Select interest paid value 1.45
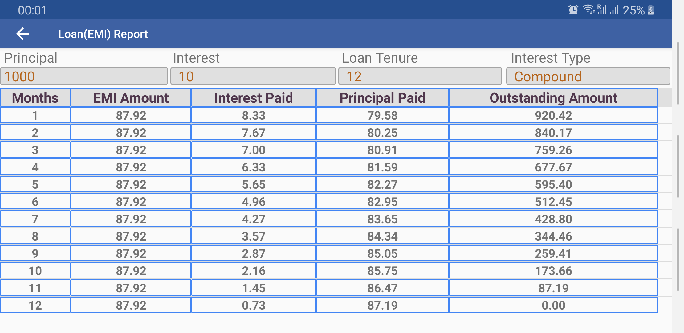Image resolution: width=684 pixels, height=333 pixels. coord(254,288)
